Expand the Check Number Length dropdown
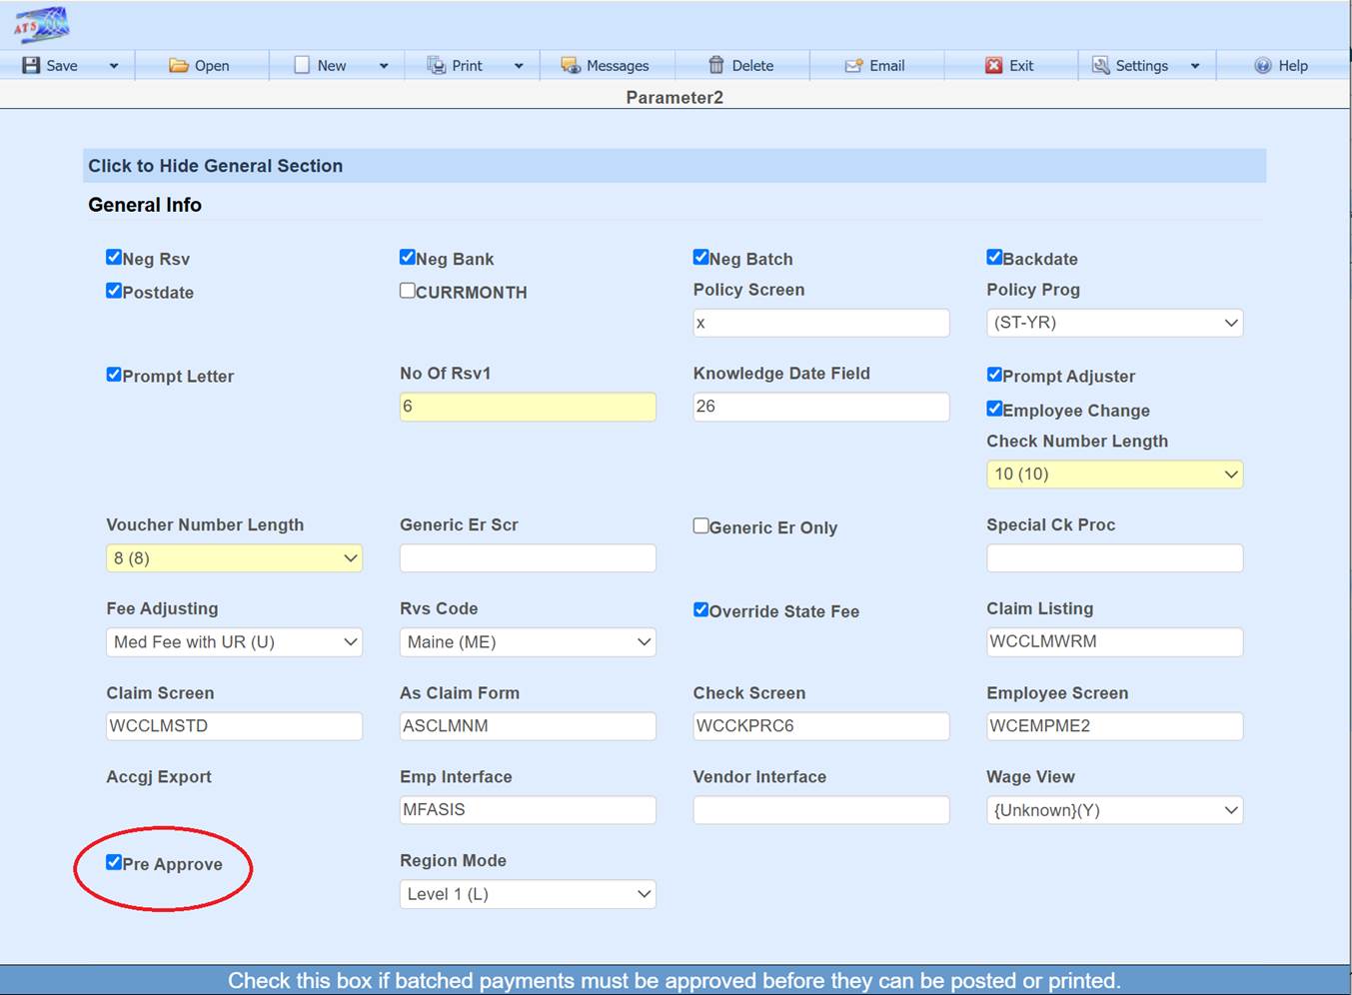1352x995 pixels. click(1114, 474)
